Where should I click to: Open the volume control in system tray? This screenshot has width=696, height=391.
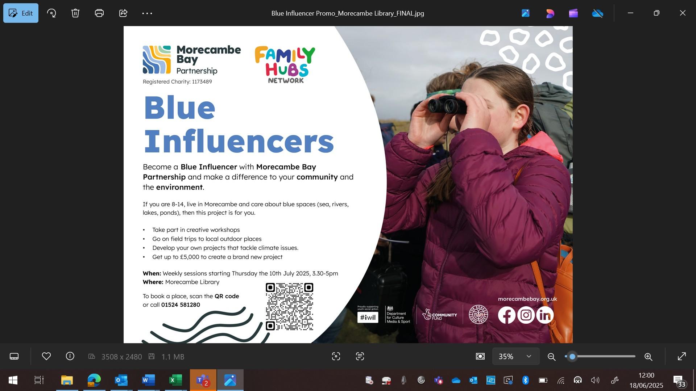click(595, 380)
